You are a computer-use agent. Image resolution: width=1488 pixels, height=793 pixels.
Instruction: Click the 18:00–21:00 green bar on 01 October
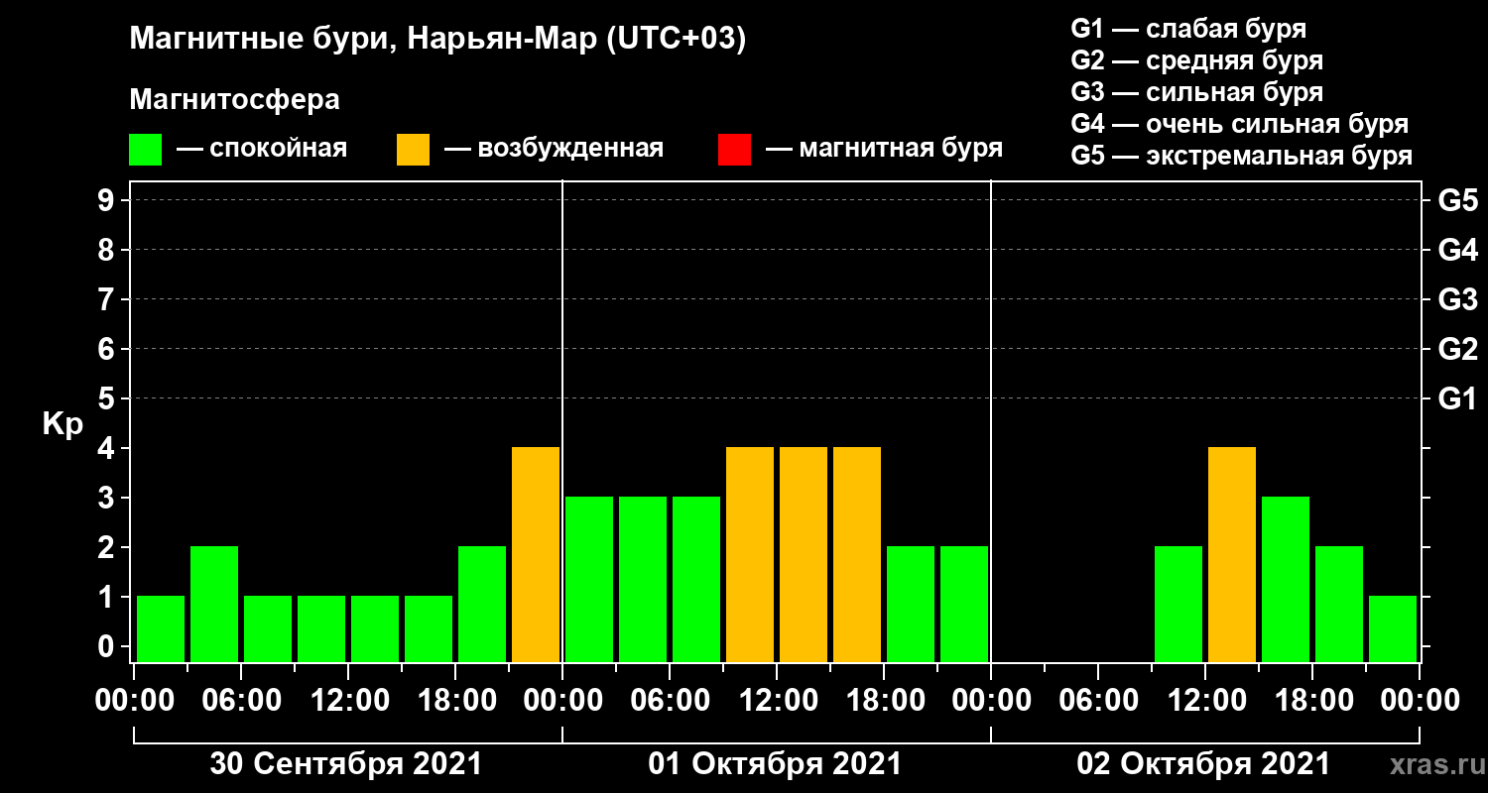click(911, 605)
